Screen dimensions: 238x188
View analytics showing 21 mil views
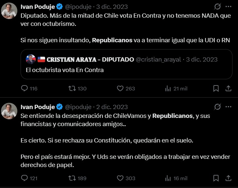(x=168, y=88)
